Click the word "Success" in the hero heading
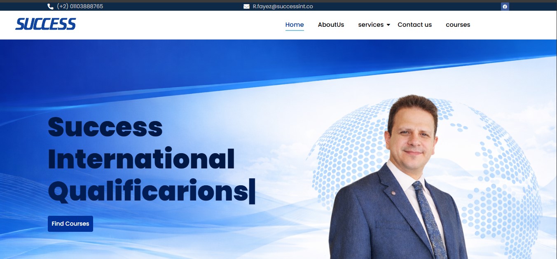The height and width of the screenshot is (259, 557). point(105,127)
